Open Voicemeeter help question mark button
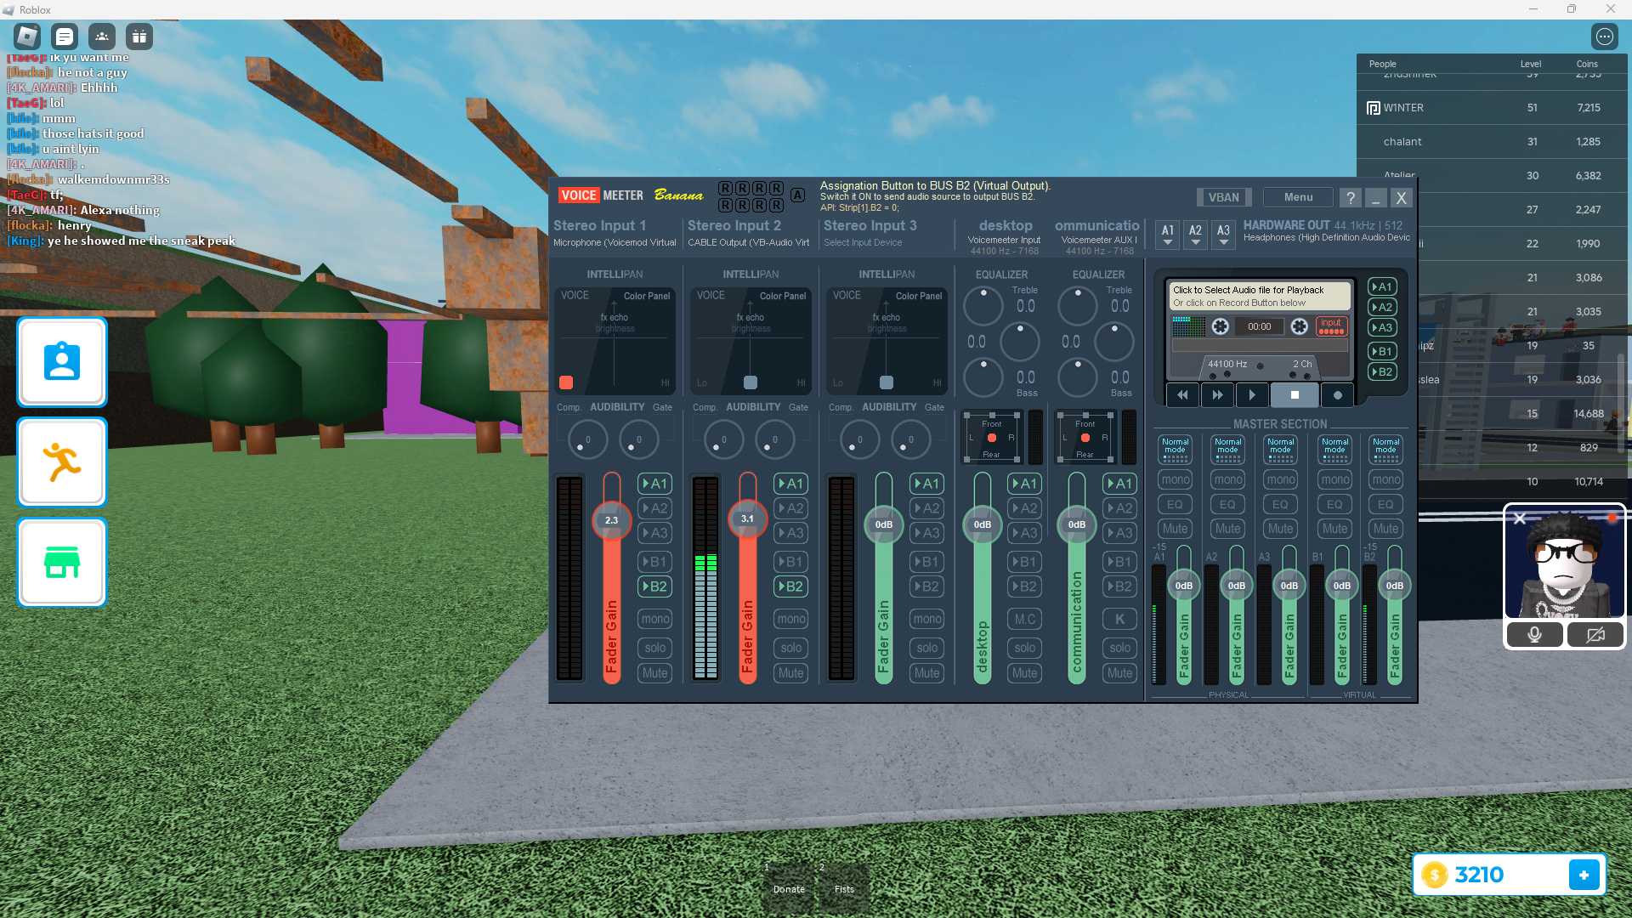Viewport: 1632px width, 918px height. (1350, 198)
